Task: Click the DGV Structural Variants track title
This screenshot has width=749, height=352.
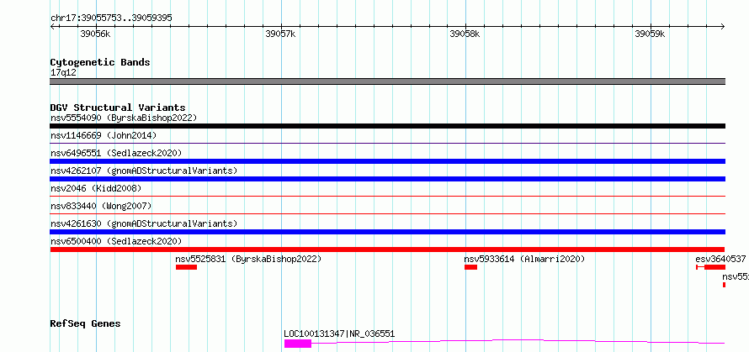Action: tap(118, 108)
